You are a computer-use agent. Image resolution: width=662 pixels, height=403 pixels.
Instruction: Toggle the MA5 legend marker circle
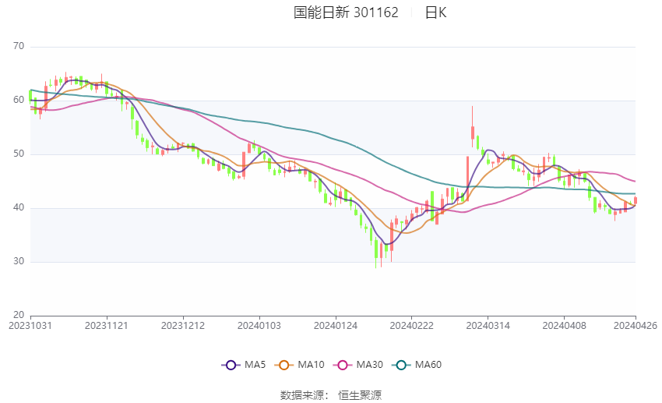tap(230, 365)
